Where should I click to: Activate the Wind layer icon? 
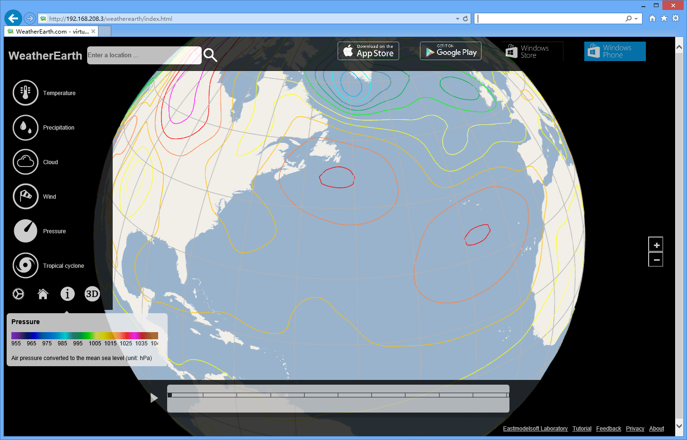(26, 196)
